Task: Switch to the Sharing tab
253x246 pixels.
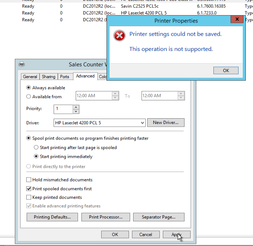Action: (x=49, y=76)
